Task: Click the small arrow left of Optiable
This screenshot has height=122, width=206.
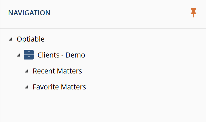Action: tap(11, 39)
